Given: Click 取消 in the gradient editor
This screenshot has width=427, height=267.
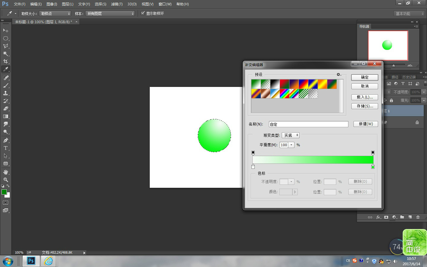Looking at the screenshot, I should [x=365, y=86].
